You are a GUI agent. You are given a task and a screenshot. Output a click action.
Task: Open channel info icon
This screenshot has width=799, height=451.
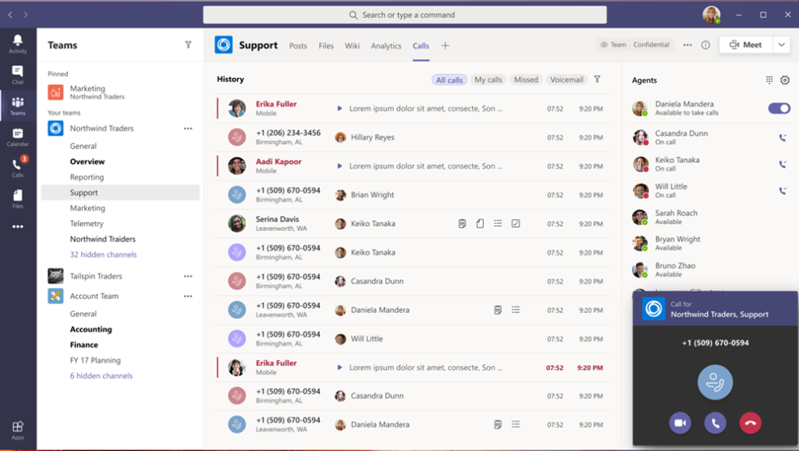pos(705,44)
